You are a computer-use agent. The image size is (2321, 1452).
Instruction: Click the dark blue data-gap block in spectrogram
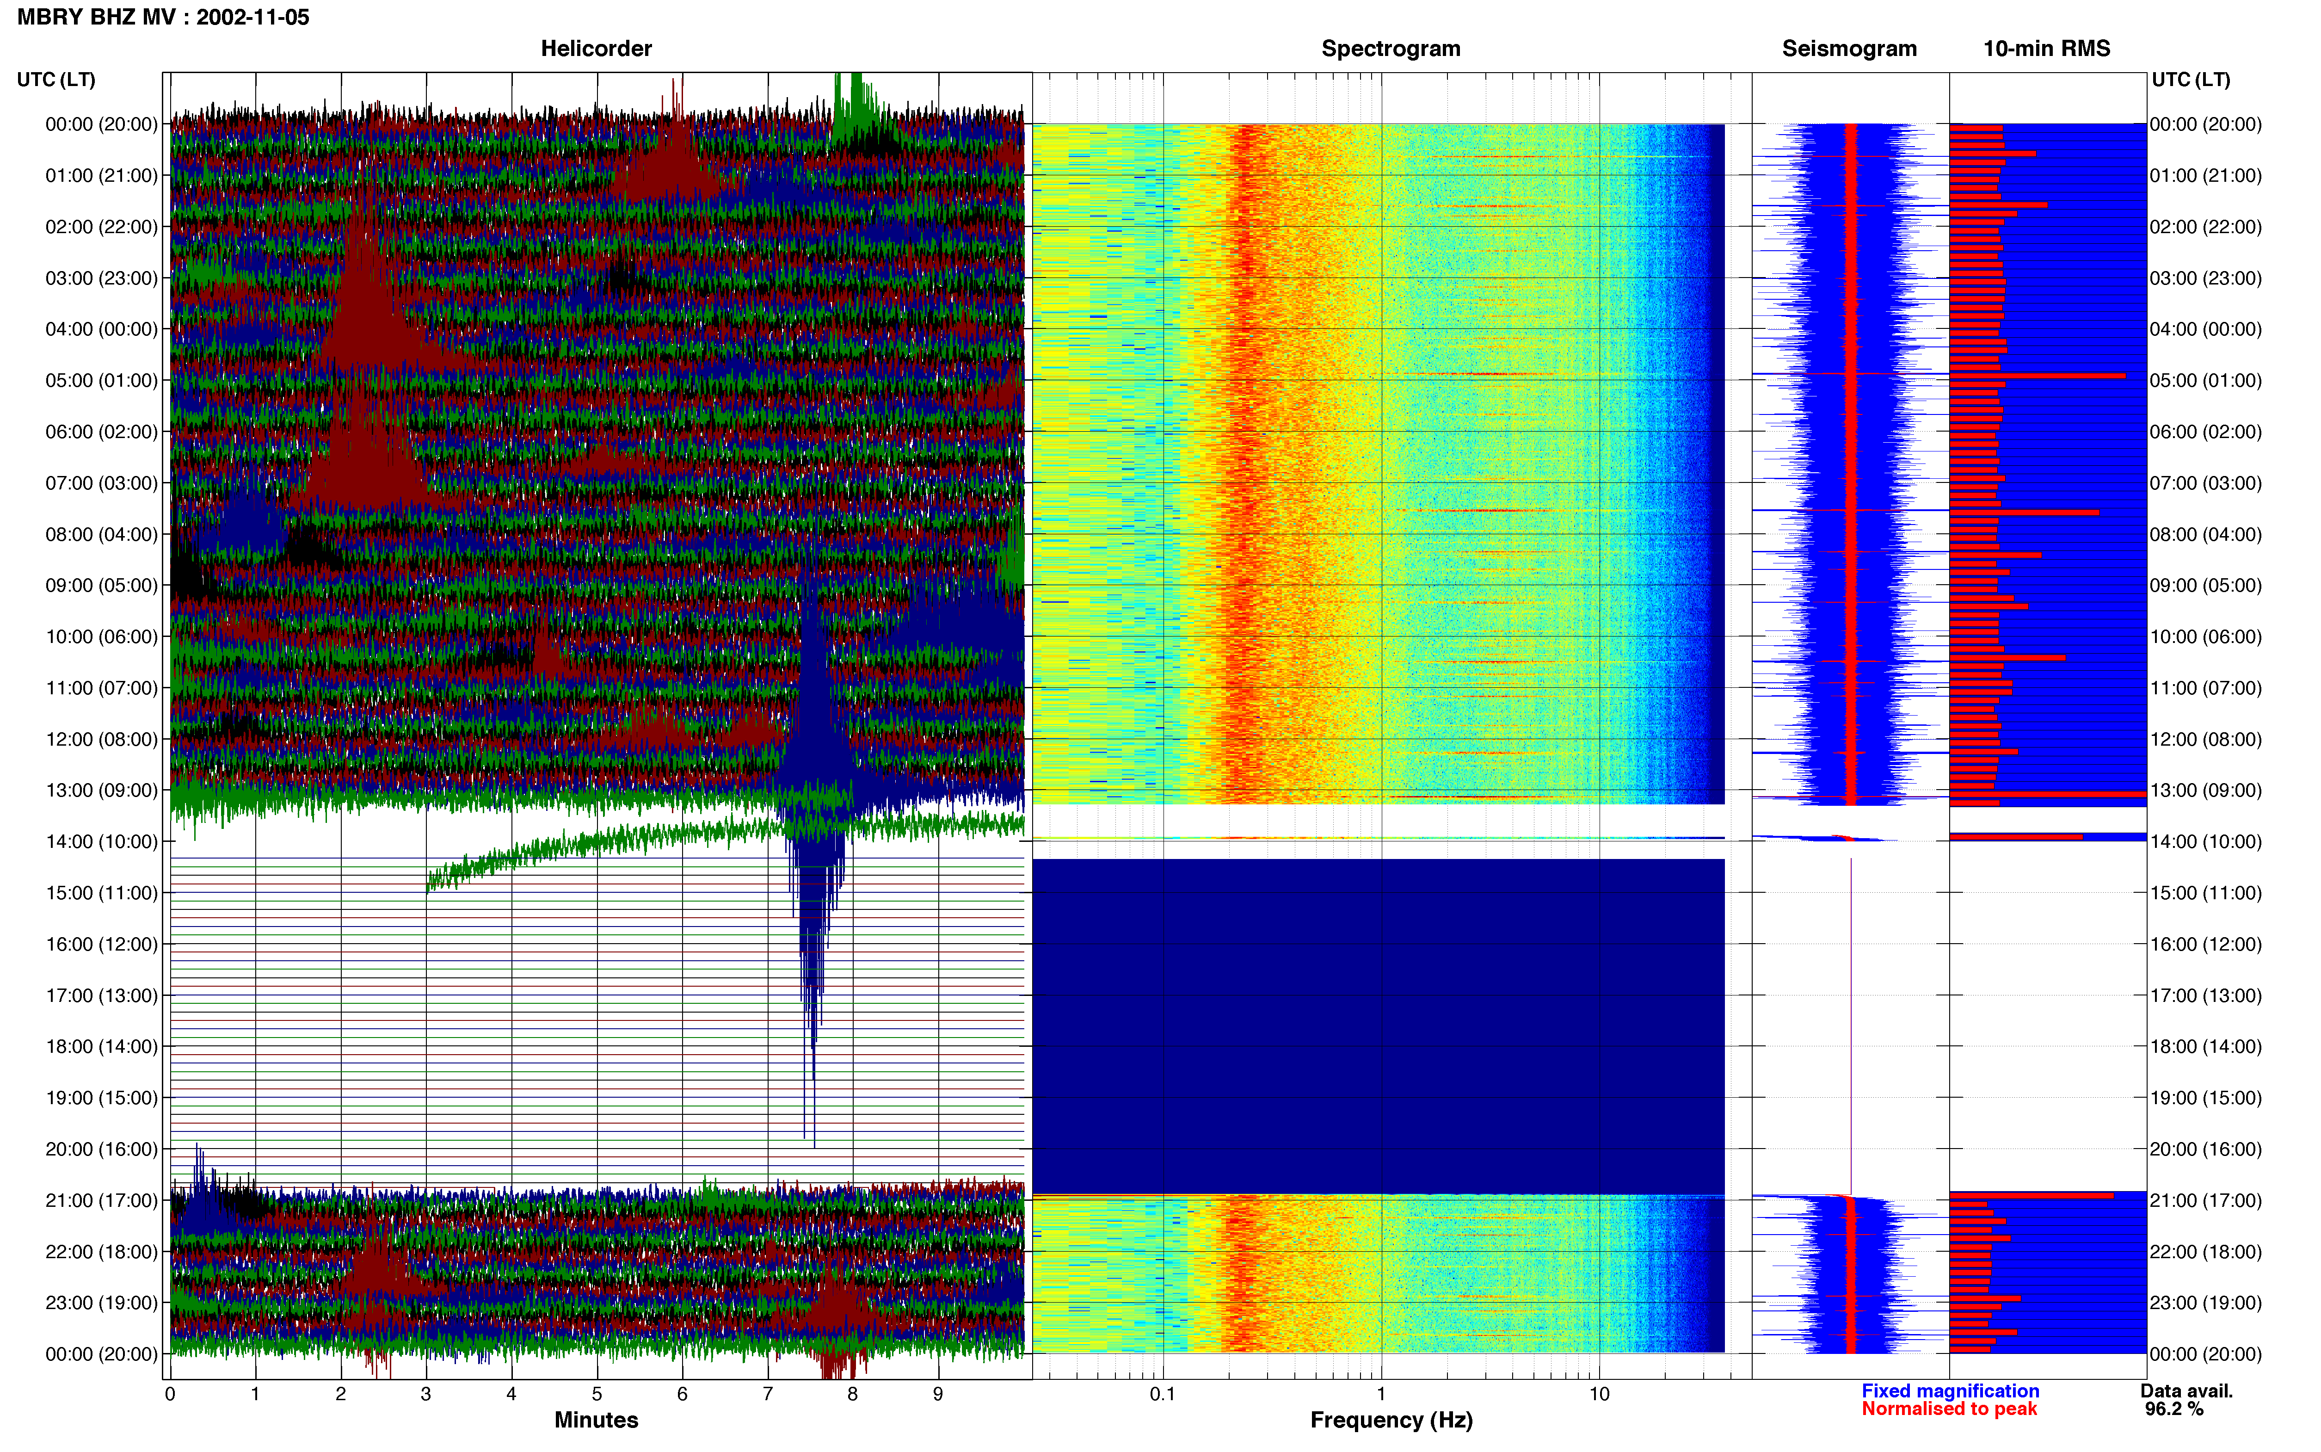click(x=1379, y=1026)
